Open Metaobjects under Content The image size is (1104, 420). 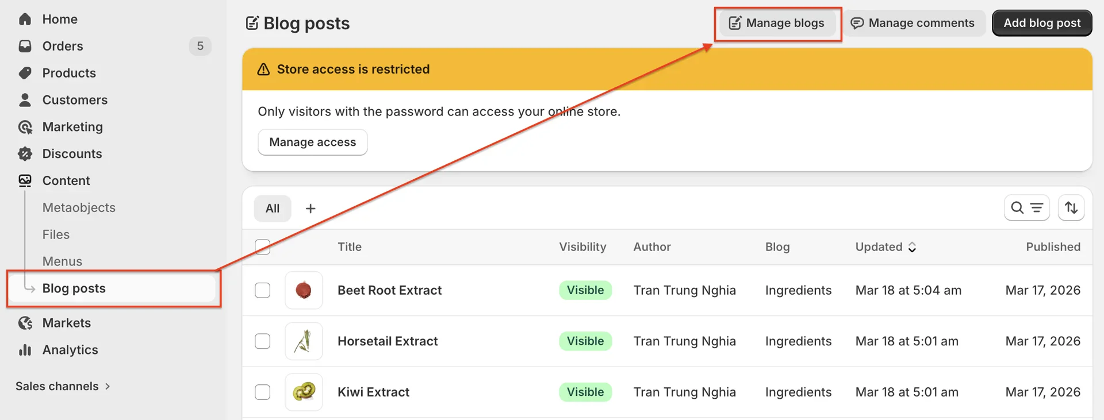click(79, 207)
